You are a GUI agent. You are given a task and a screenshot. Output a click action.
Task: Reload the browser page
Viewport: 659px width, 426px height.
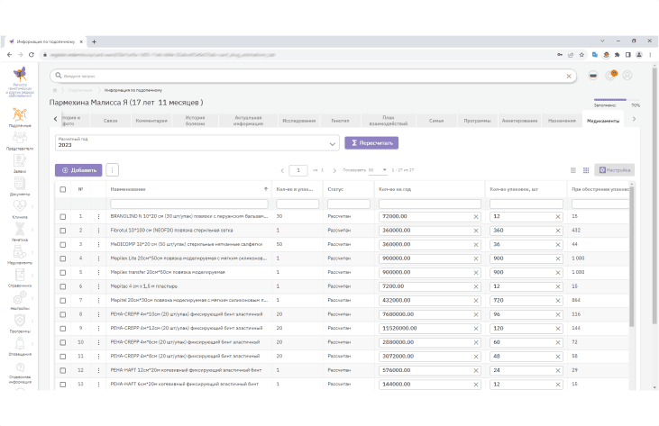31,55
